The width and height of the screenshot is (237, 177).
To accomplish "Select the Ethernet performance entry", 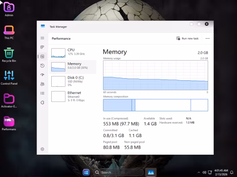I will 73,96.
